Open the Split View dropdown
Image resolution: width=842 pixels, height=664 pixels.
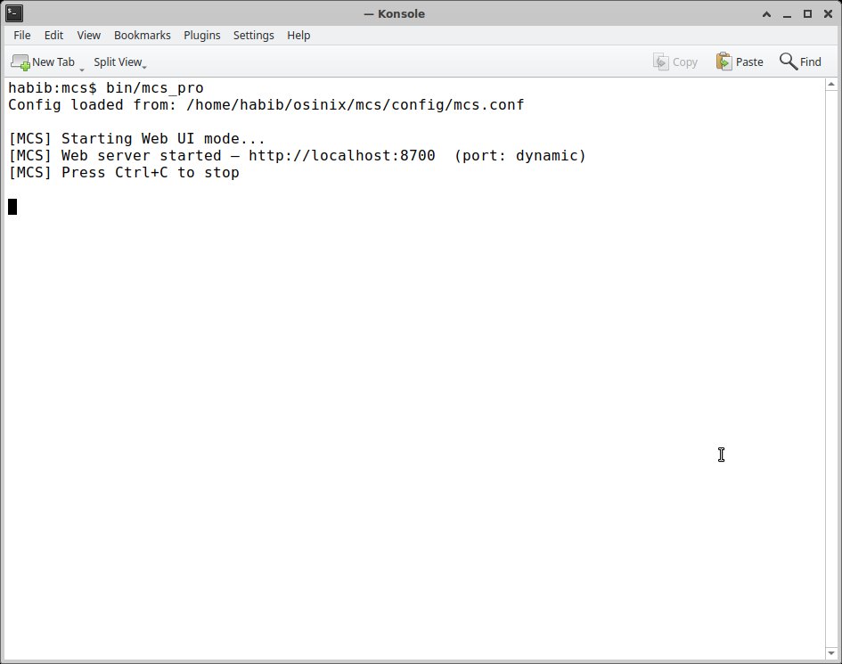[x=119, y=62]
